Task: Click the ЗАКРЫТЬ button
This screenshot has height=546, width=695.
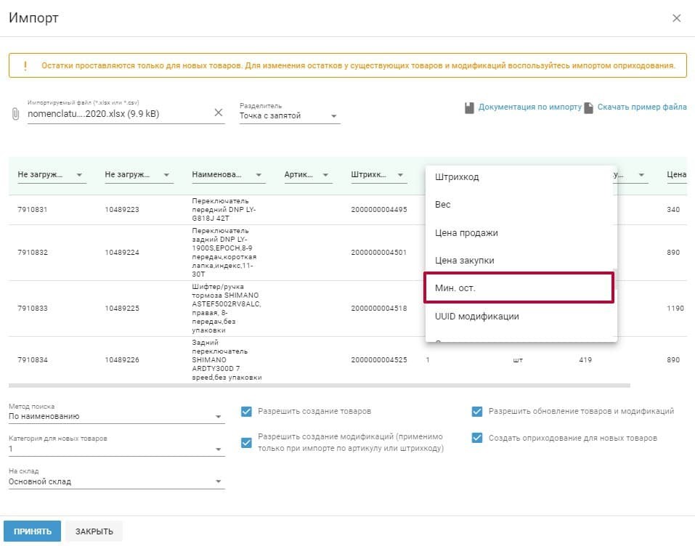Action: tap(94, 531)
